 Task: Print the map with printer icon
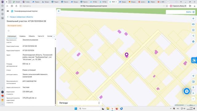(x=193, y=42)
